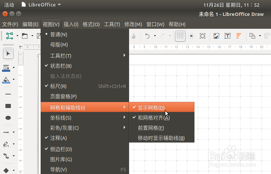Click the Undo arrow icon
The width and height of the screenshot is (271, 174).
click(147, 36)
